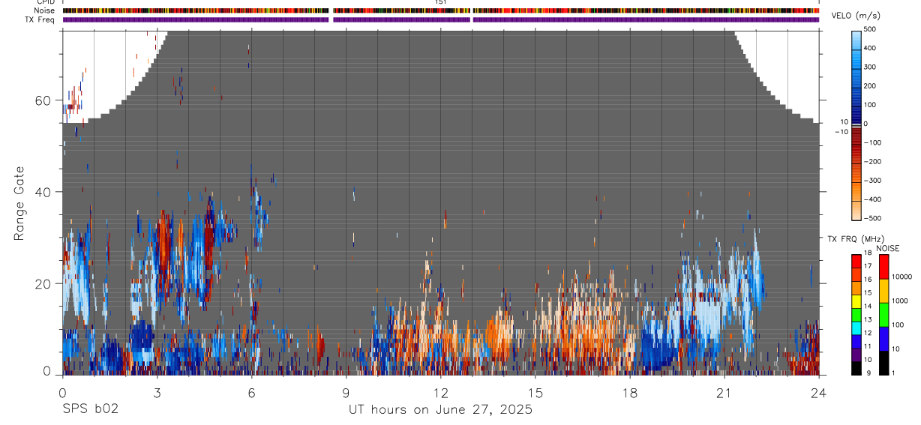The image size is (921, 425).
Task: Click the VELO colorbar near 400
Action: coord(856,48)
